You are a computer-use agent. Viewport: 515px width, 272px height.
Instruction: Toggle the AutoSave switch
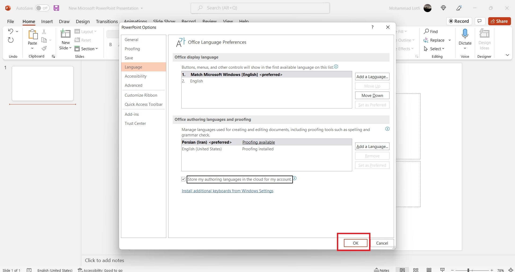point(42,8)
